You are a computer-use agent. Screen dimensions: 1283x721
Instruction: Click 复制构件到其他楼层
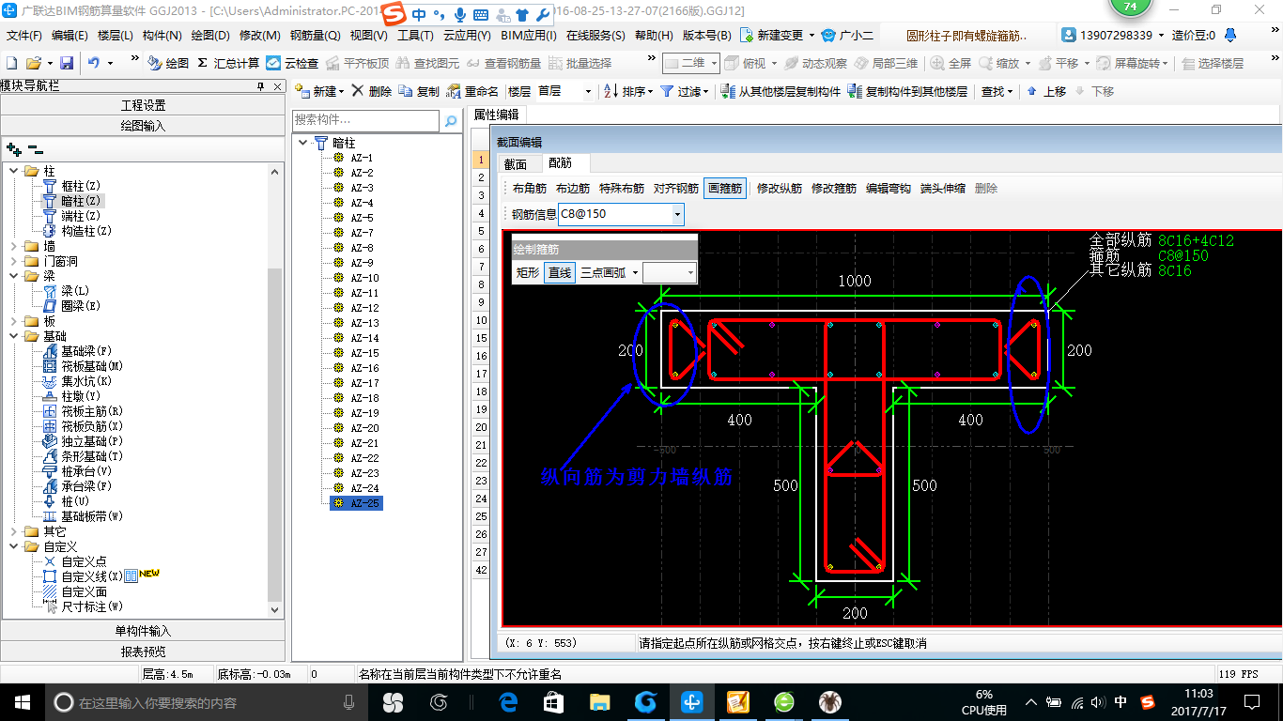pos(907,91)
